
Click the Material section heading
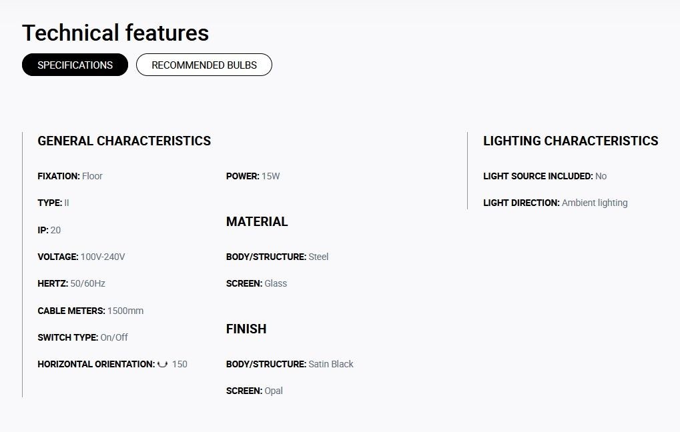(257, 221)
